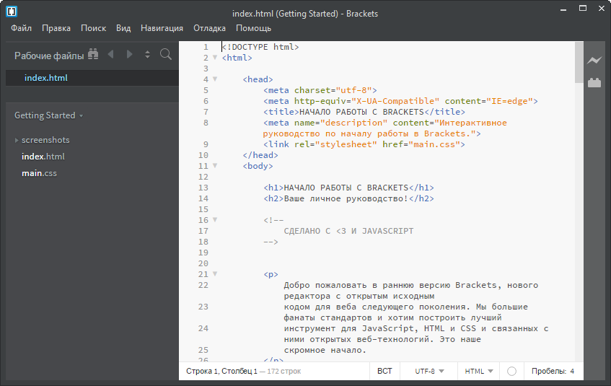Screen dimensions: 611x386
Task: Click the linting status circle icon
Action: point(511,371)
